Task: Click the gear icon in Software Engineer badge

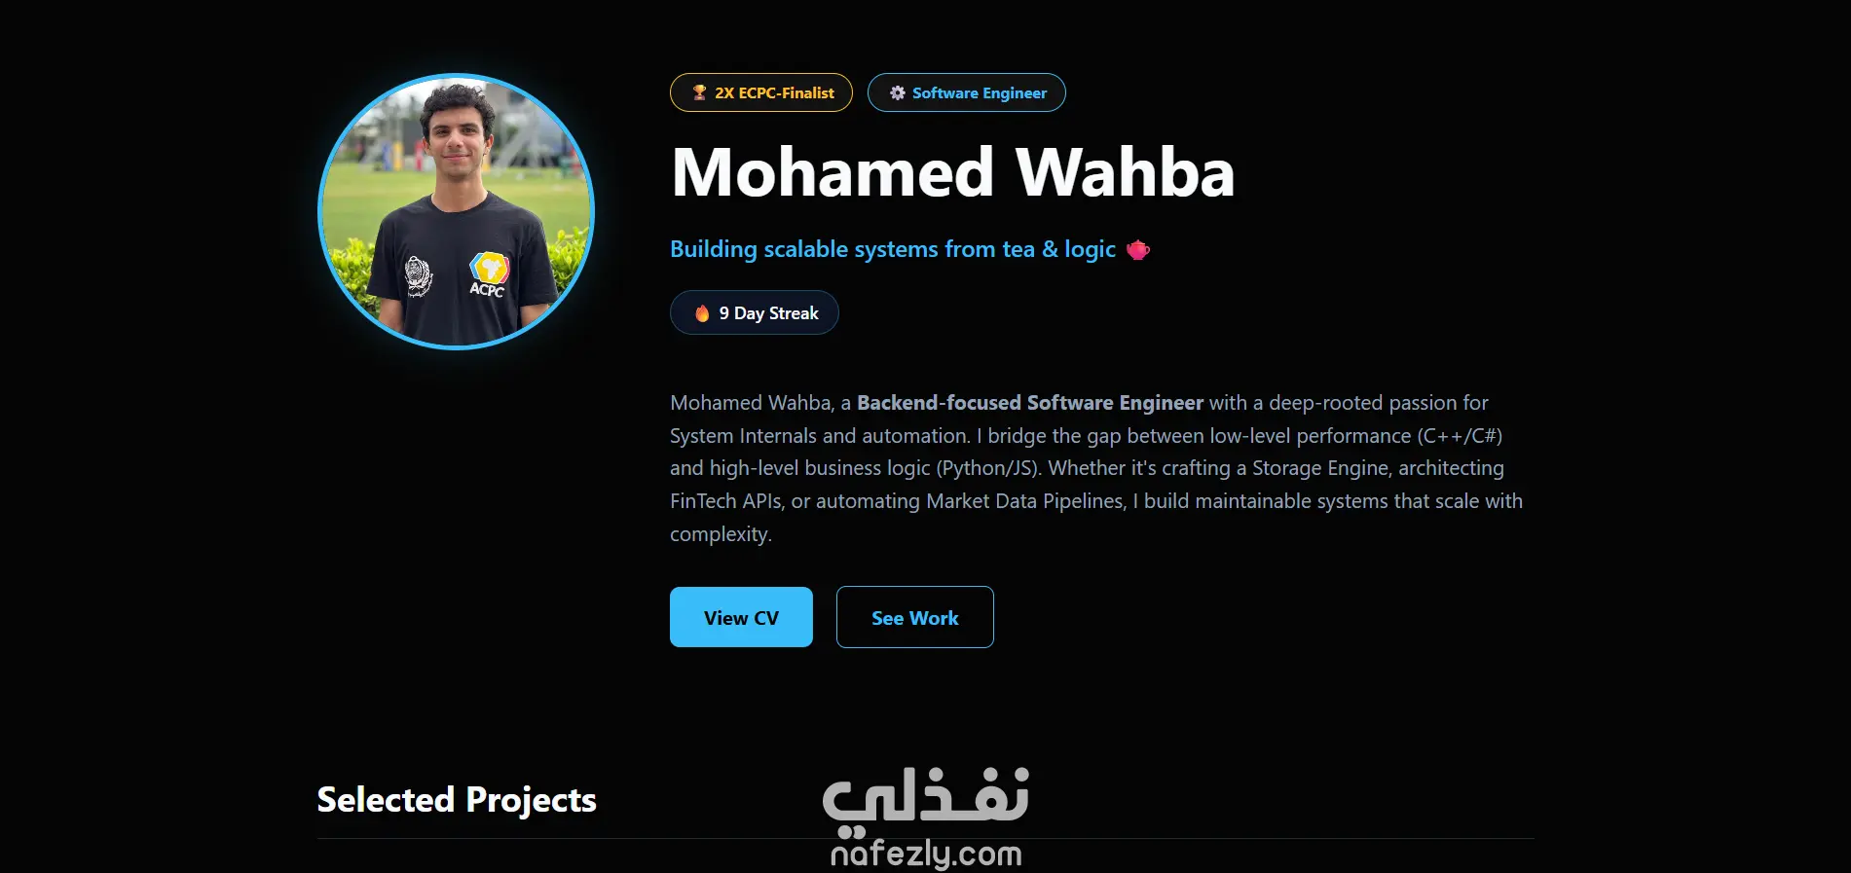Action: coord(898,92)
